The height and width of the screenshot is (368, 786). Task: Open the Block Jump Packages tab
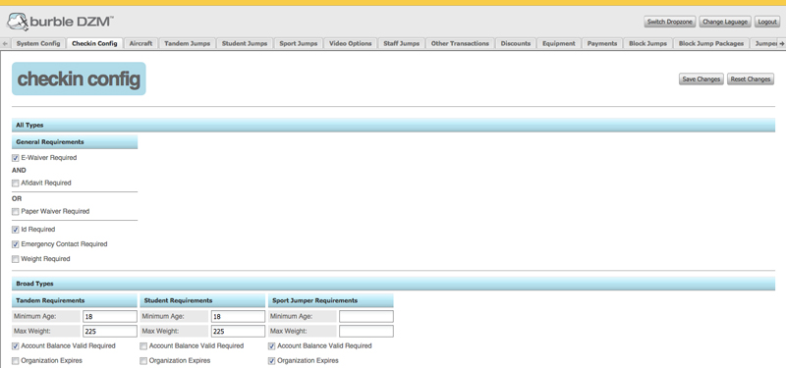(711, 43)
